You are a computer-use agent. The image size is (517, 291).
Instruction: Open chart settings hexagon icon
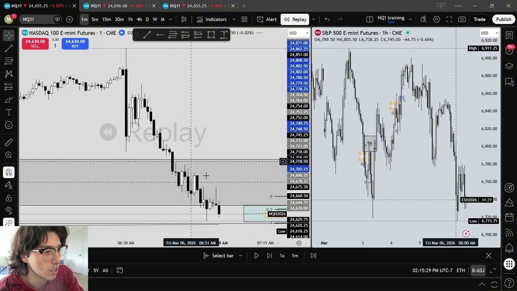(x=437, y=19)
